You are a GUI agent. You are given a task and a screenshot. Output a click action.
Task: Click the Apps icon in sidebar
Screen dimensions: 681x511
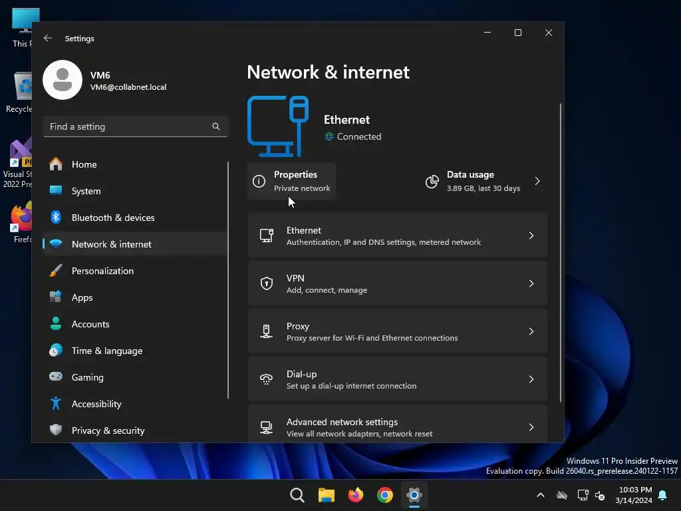pos(56,297)
